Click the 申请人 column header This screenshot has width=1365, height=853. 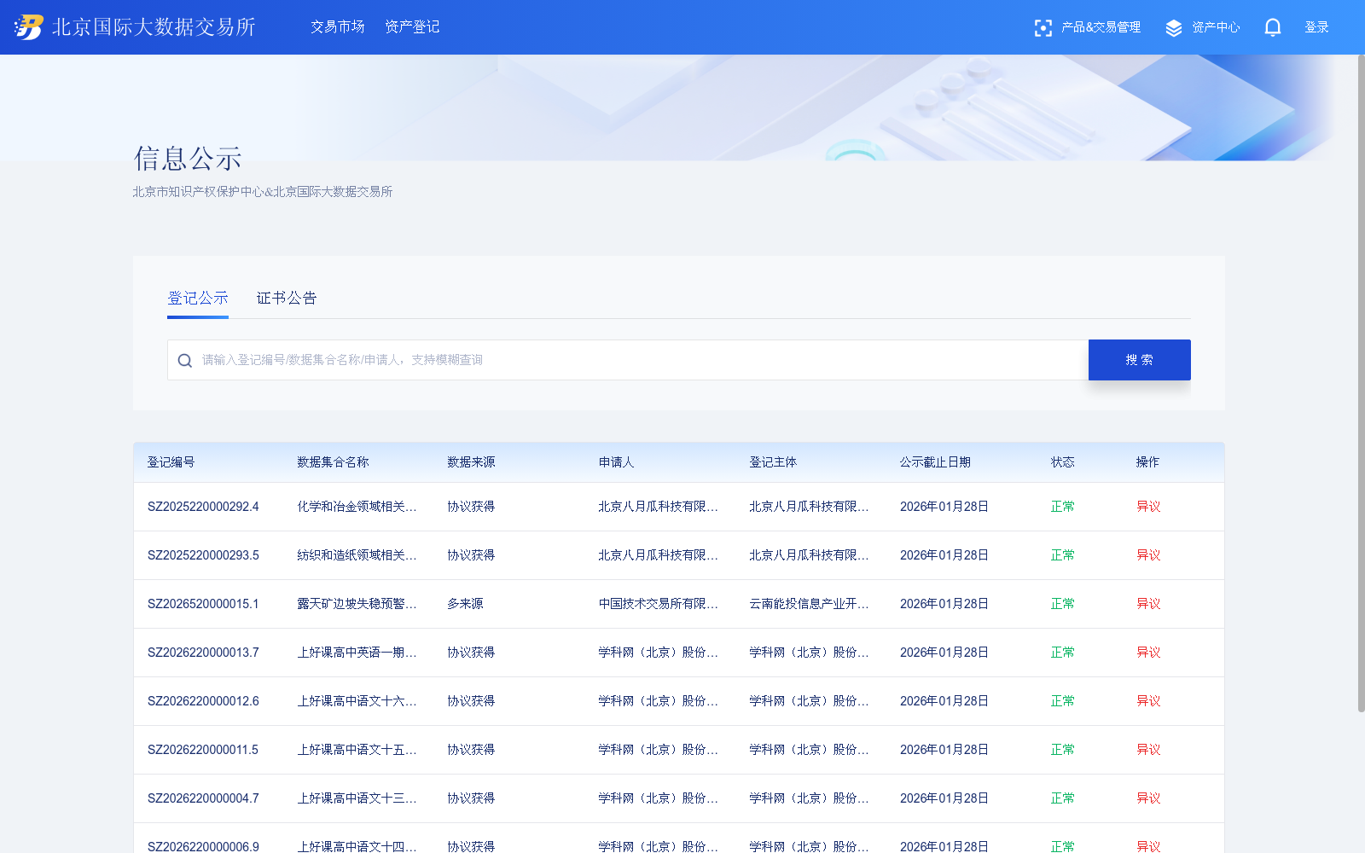click(x=616, y=462)
